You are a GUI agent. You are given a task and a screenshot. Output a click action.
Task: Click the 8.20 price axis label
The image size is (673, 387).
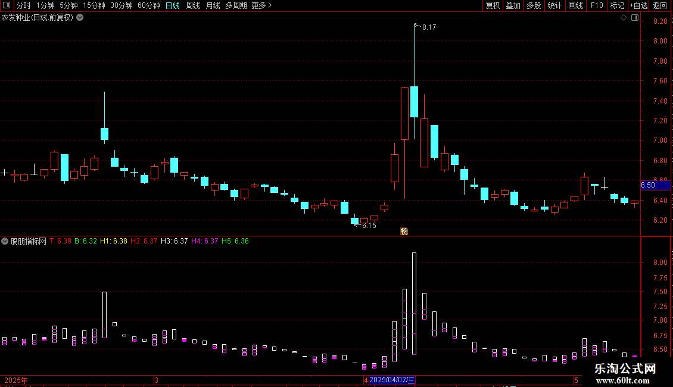(x=660, y=21)
